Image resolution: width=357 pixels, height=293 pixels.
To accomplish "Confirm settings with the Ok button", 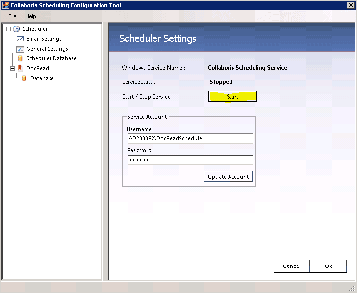I will [x=328, y=266].
